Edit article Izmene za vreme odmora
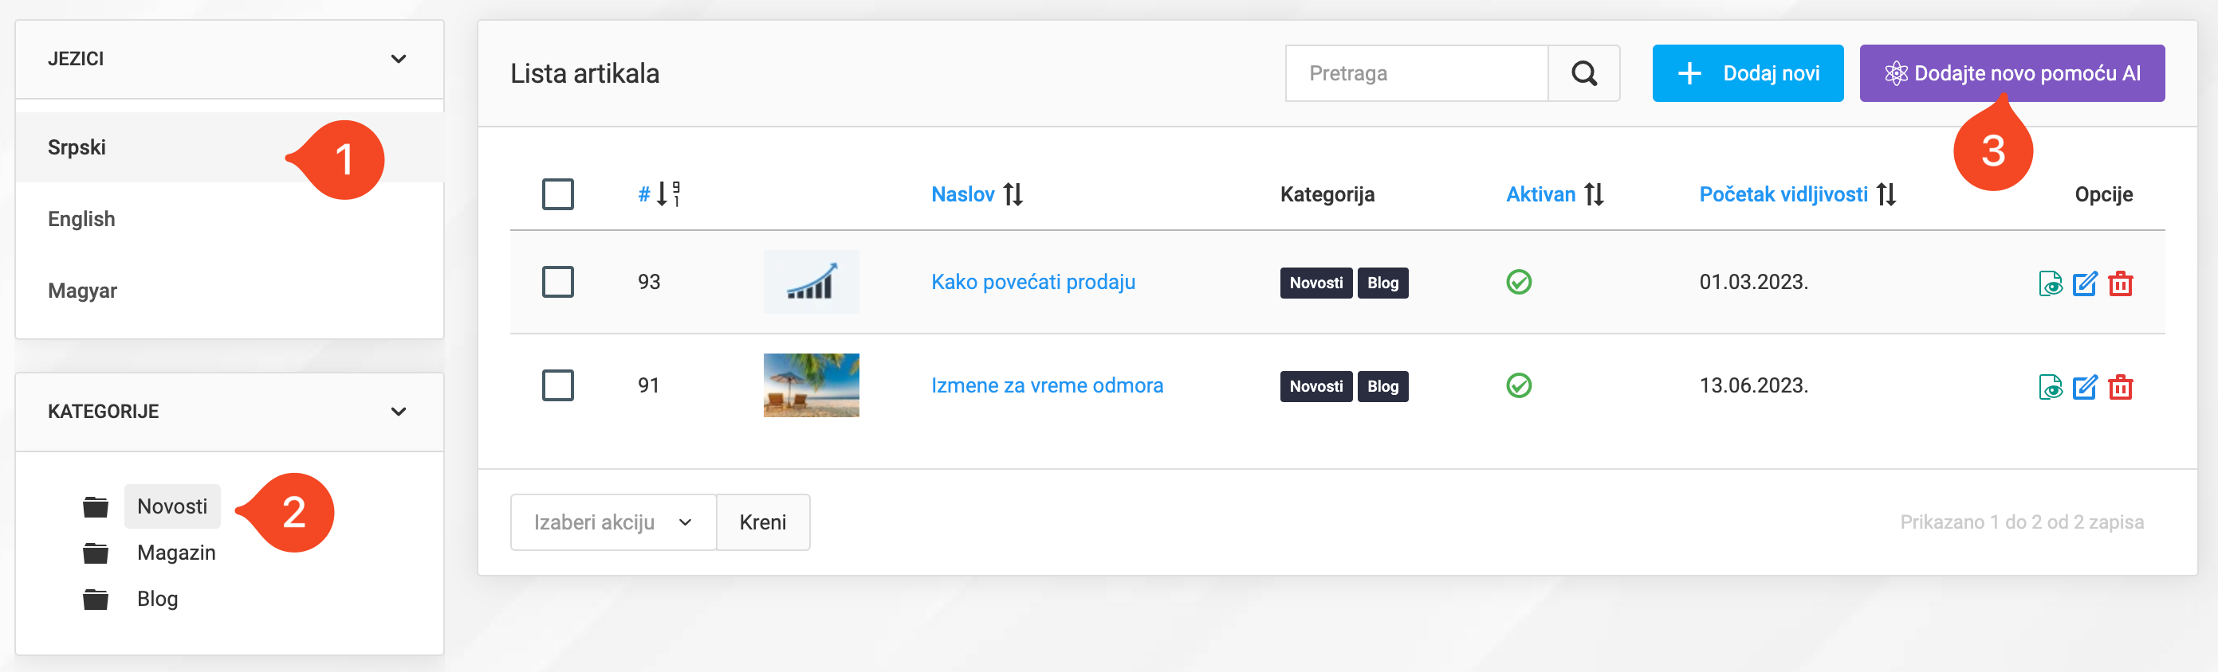The image size is (2218, 672). pyautogui.click(x=2085, y=388)
